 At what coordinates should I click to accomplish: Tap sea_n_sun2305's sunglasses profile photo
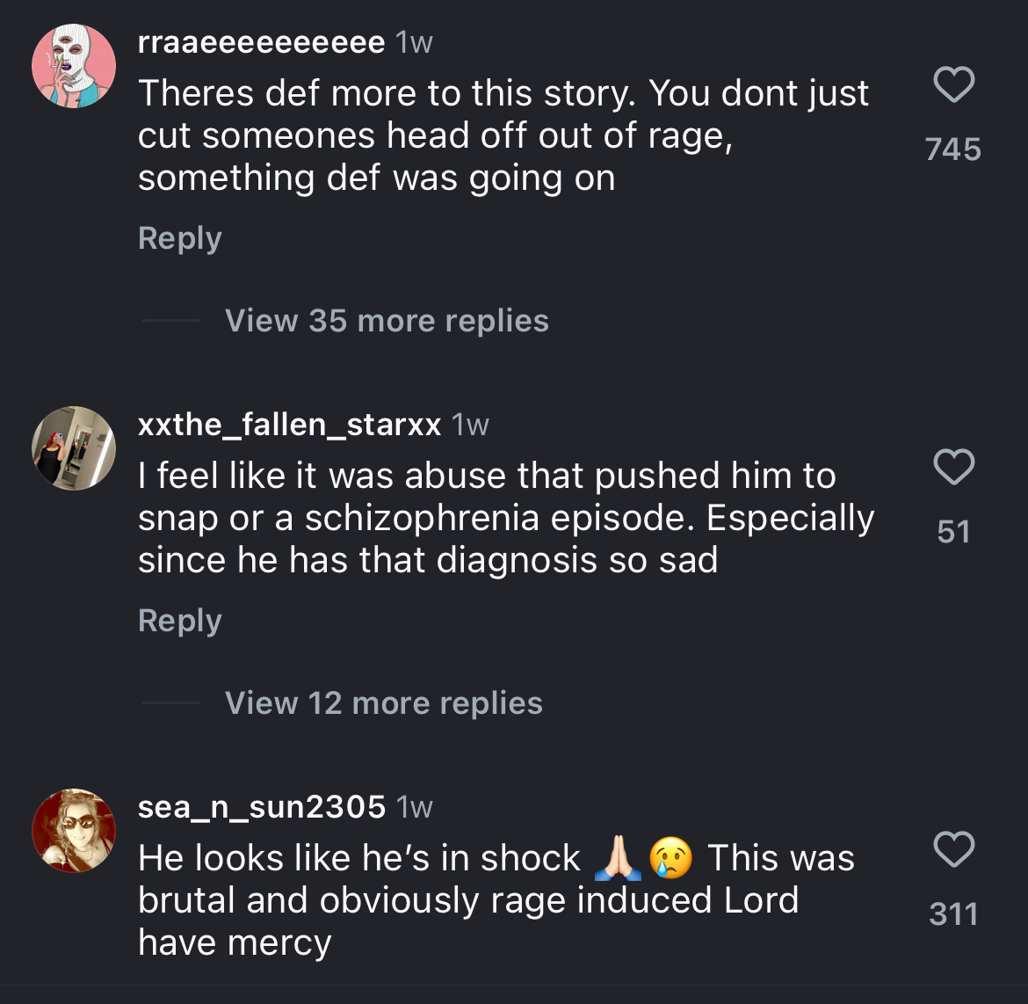[x=74, y=831]
